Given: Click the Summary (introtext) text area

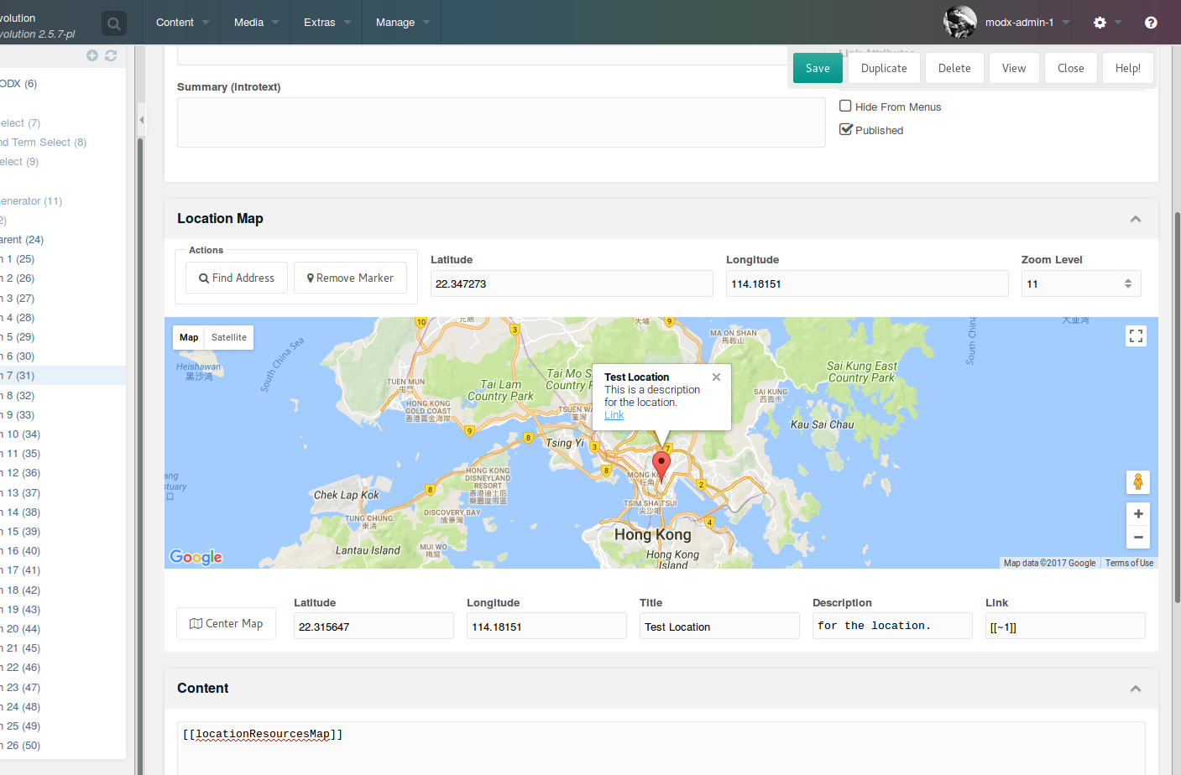Looking at the screenshot, I should (x=501, y=122).
